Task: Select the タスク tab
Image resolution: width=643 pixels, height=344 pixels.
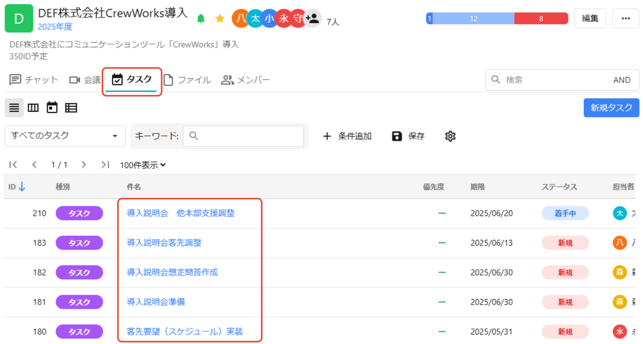Action: tap(132, 80)
